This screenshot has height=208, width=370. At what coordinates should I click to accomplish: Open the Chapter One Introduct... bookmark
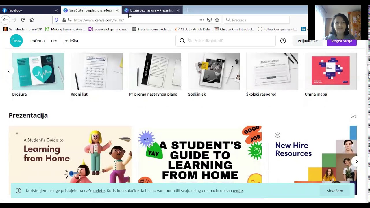[x=234, y=29]
